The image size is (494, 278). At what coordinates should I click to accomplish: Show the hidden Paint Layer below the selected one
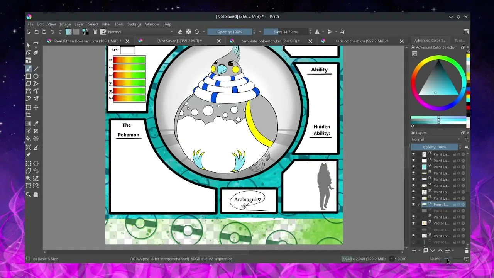pos(413,211)
